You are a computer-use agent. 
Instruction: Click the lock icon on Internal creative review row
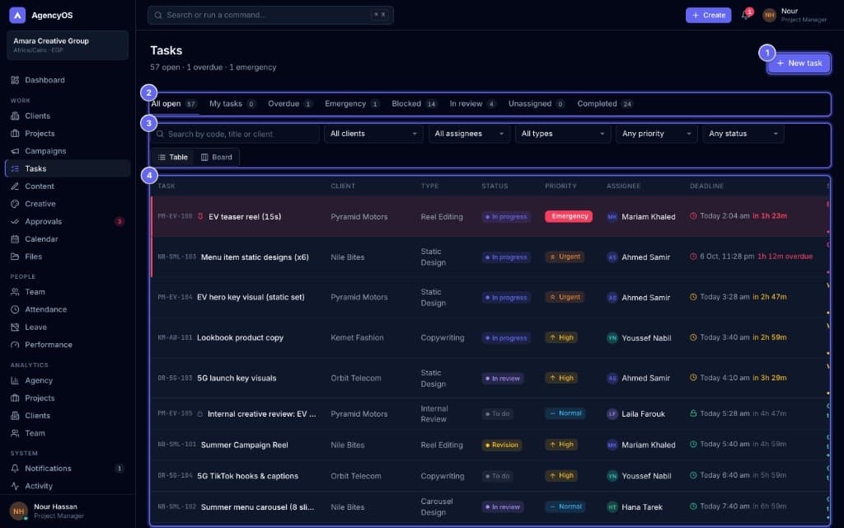[x=199, y=414]
